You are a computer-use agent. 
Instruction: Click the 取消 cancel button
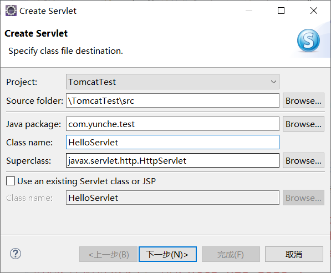[x=294, y=254]
